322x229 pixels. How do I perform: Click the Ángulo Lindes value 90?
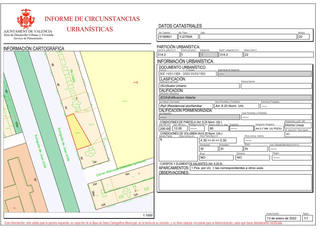pyautogui.click(x=218, y=129)
